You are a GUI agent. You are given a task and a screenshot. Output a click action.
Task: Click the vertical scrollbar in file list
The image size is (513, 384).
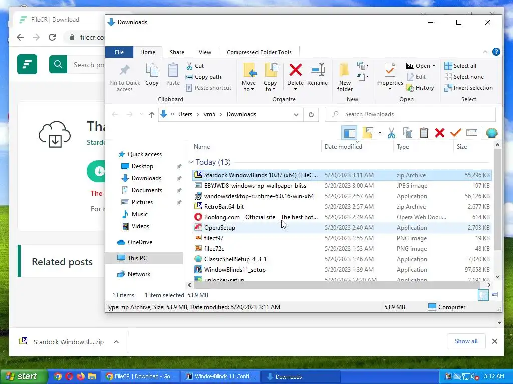tap(497, 199)
